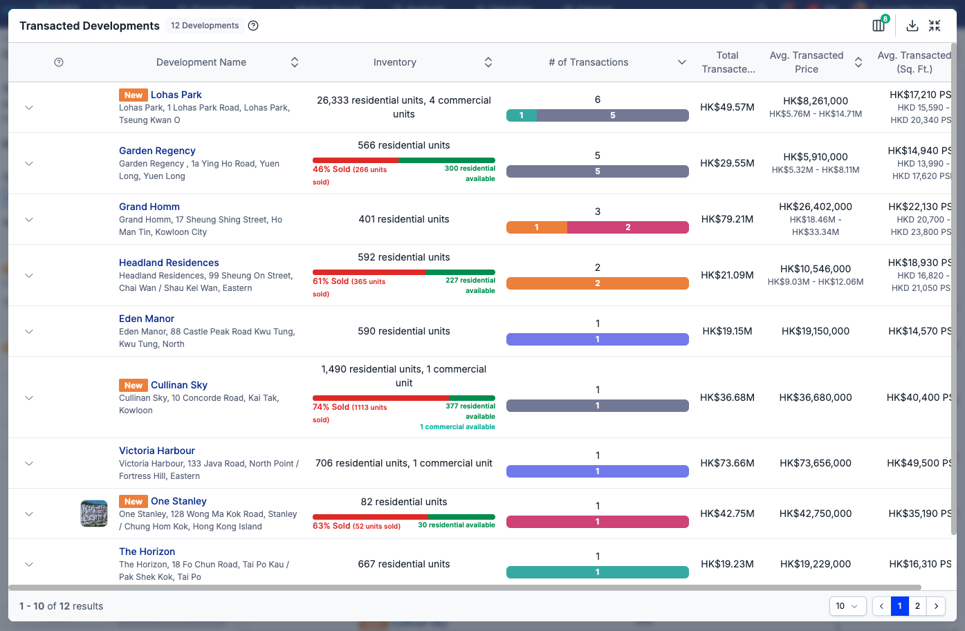Open the Grand Homm development link
Viewport: 965px width, 631px height.
[x=149, y=207]
